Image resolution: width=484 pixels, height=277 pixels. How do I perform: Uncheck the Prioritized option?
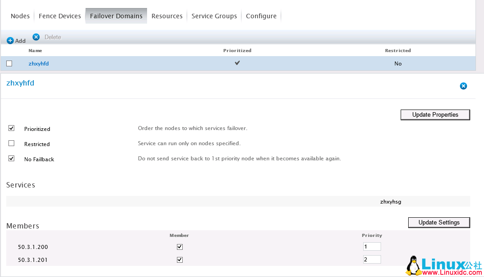tap(12, 128)
